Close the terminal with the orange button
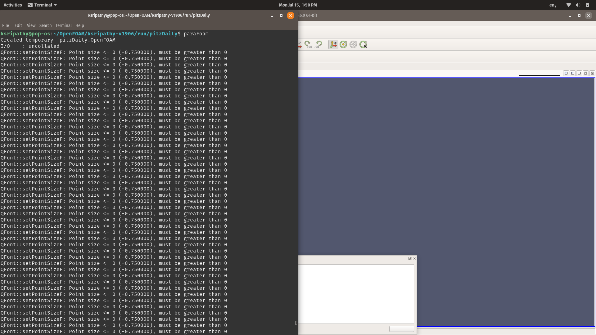Viewport: 596px width, 335px height. point(291,16)
